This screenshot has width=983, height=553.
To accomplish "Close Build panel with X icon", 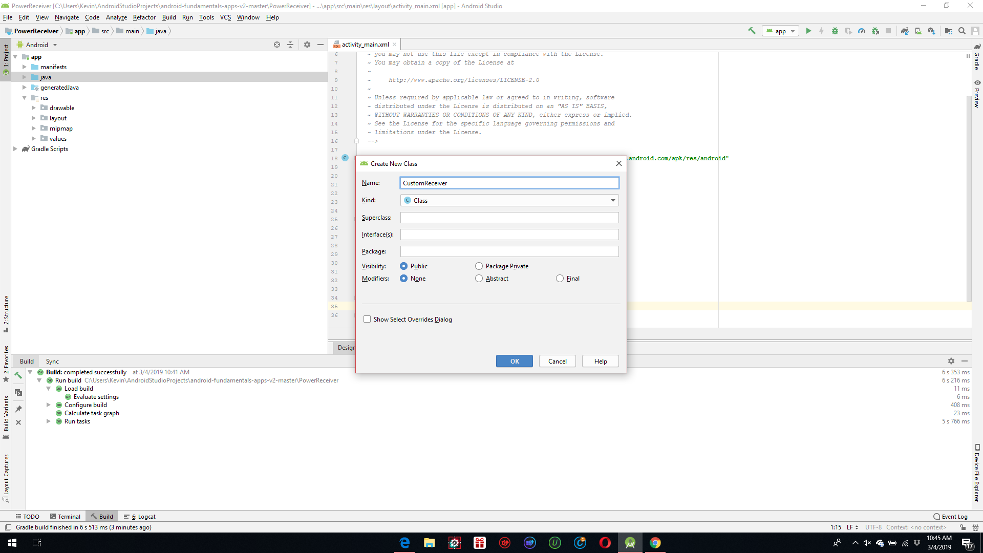I will pos(18,422).
